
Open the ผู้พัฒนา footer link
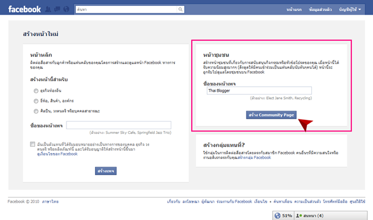(207, 201)
